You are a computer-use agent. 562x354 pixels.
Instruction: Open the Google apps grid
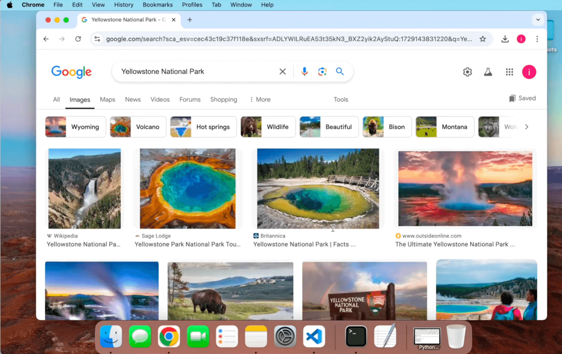509,72
